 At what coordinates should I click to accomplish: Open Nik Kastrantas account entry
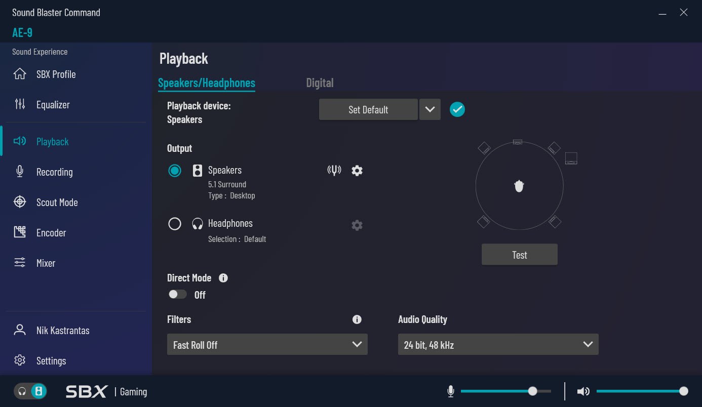click(x=63, y=331)
